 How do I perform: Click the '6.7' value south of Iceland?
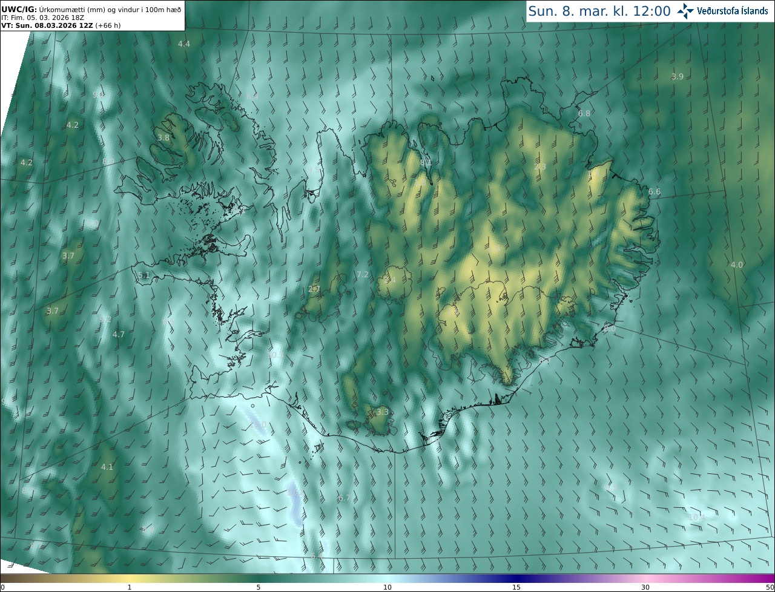(x=345, y=498)
